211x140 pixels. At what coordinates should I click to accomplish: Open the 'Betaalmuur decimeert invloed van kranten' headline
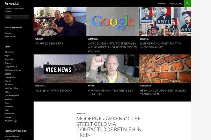point(163,92)
